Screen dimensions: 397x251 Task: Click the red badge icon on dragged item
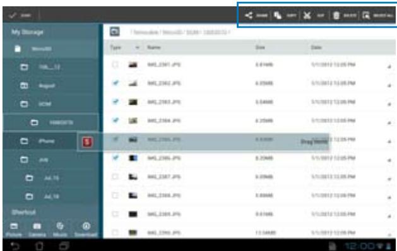click(87, 142)
